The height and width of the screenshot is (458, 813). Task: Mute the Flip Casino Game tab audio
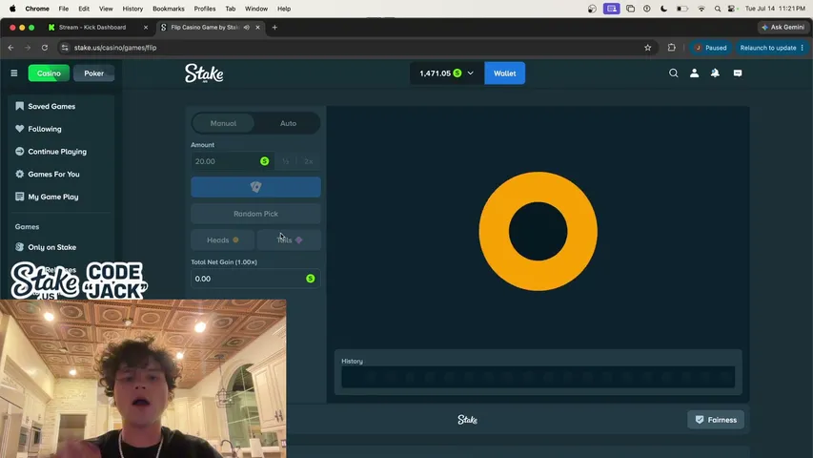coord(247,28)
